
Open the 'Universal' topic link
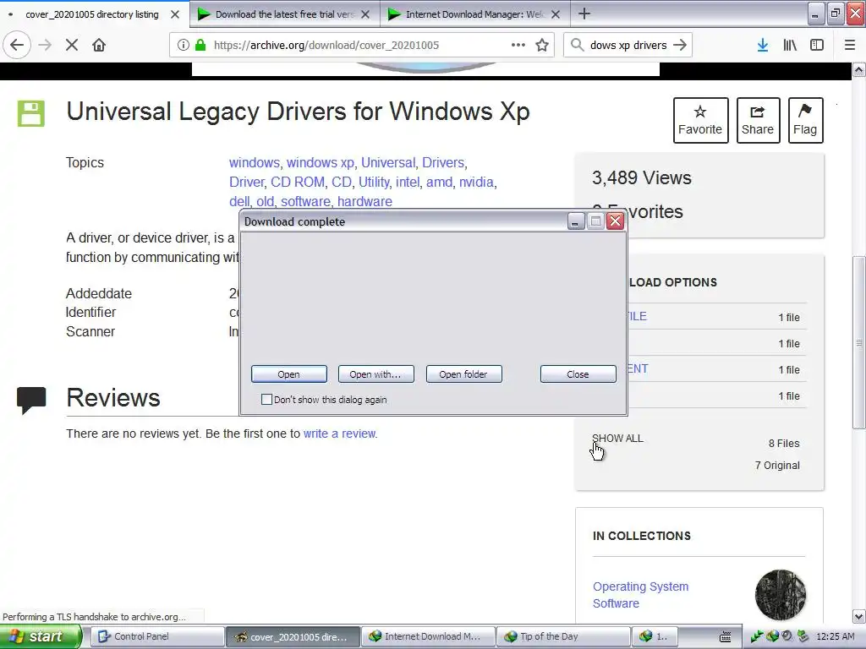(x=388, y=163)
